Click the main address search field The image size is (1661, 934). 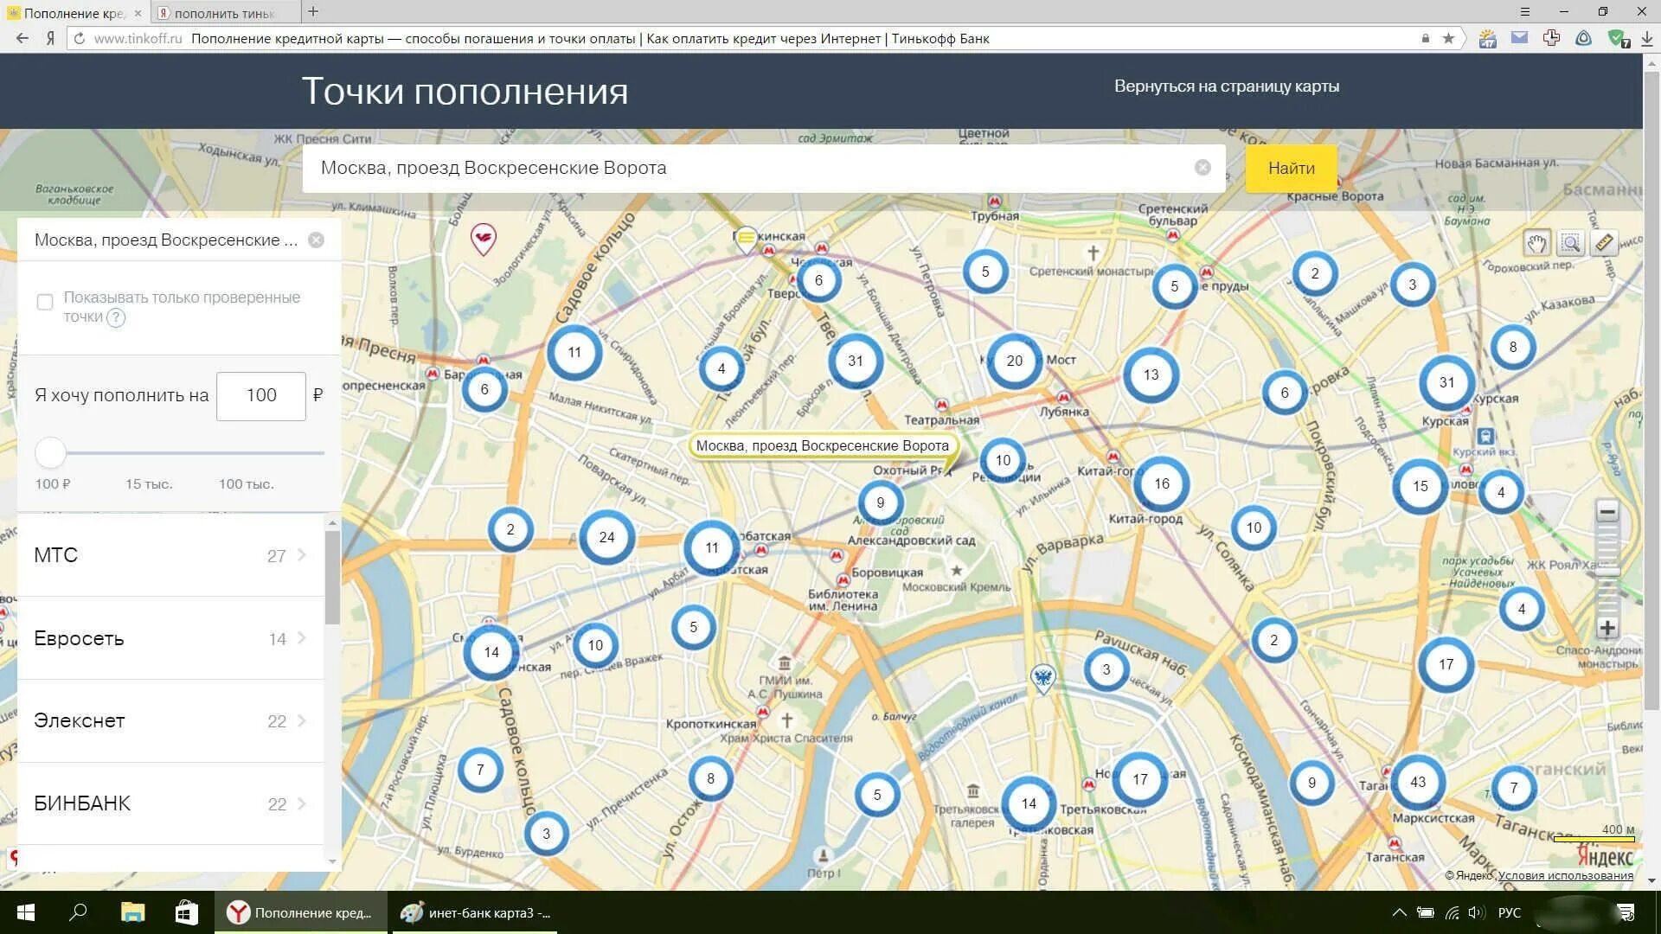(764, 168)
